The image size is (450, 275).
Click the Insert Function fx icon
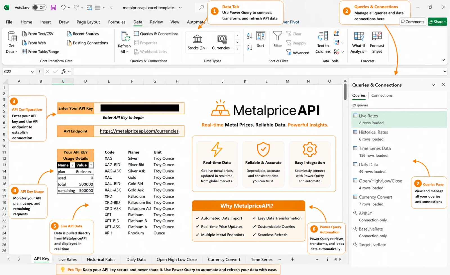(64, 72)
